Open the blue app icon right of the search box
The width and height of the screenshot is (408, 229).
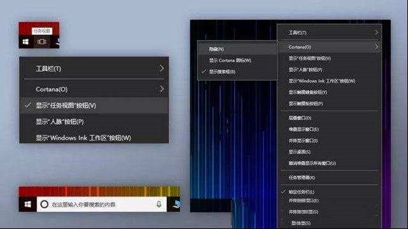(x=177, y=204)
